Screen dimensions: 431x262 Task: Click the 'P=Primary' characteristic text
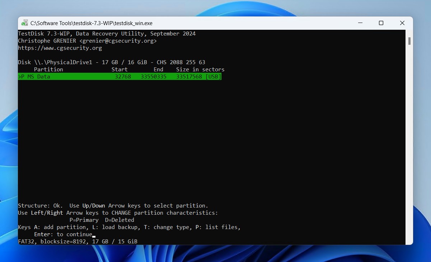point(84,220)
